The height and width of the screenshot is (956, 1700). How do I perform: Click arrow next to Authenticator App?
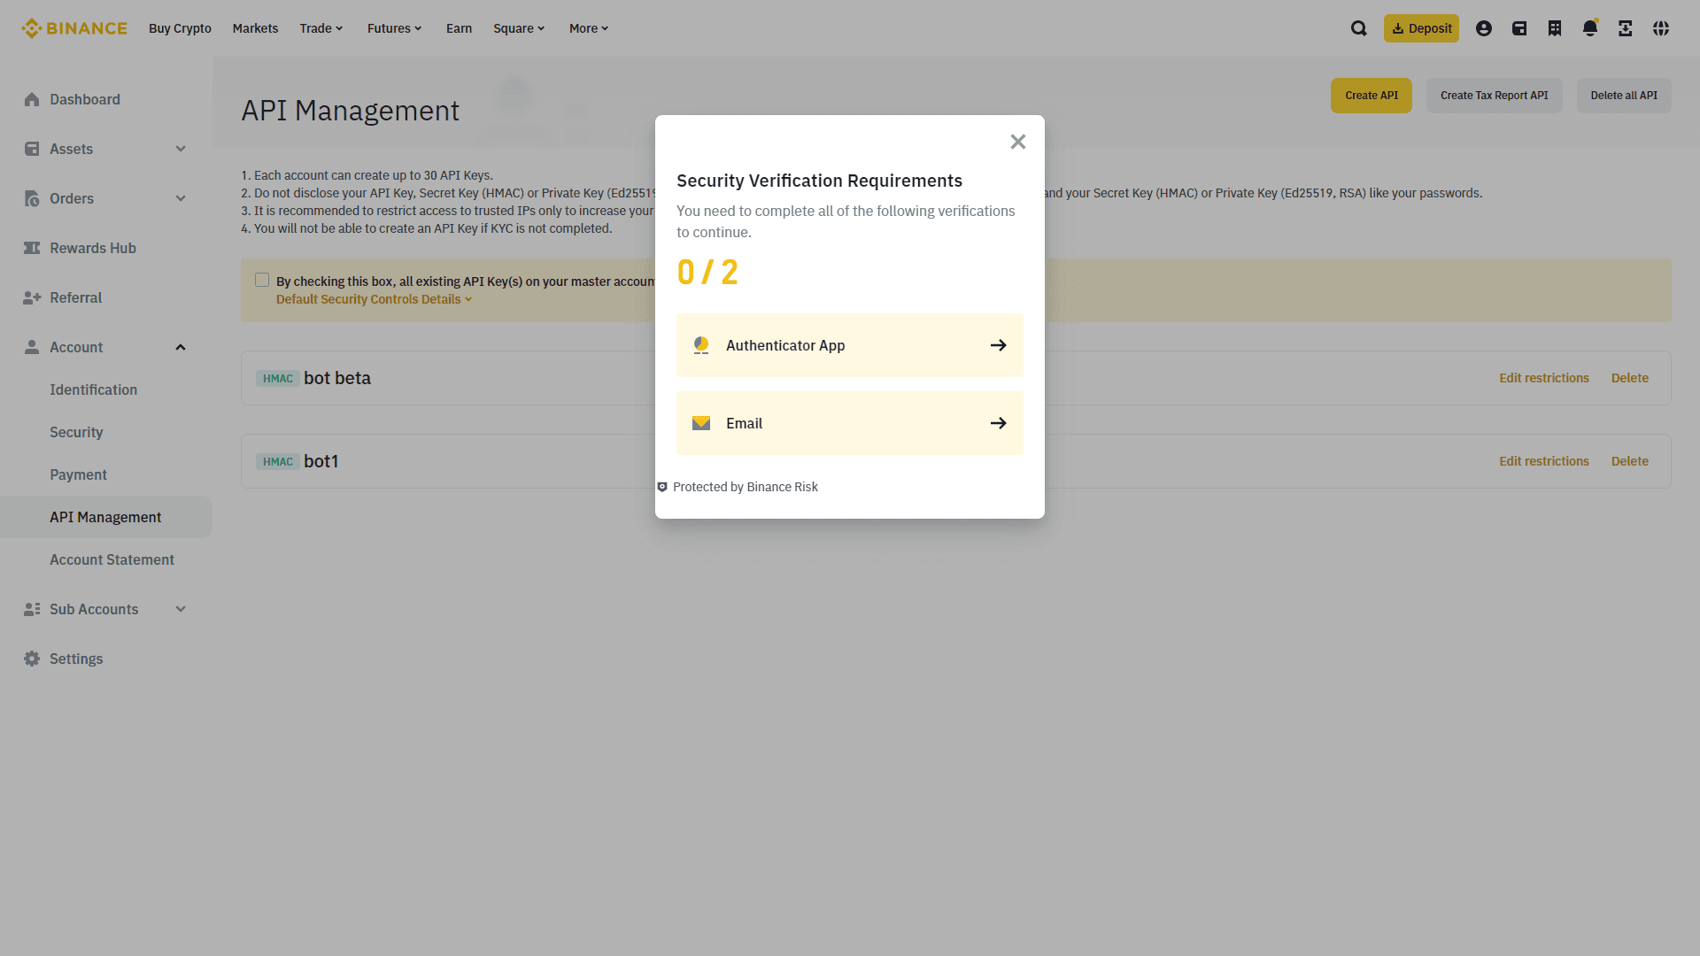[999, 345]
